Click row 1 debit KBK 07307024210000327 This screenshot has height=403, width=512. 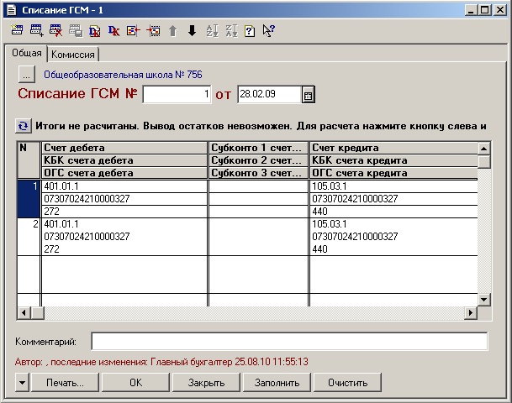[124, 199]
